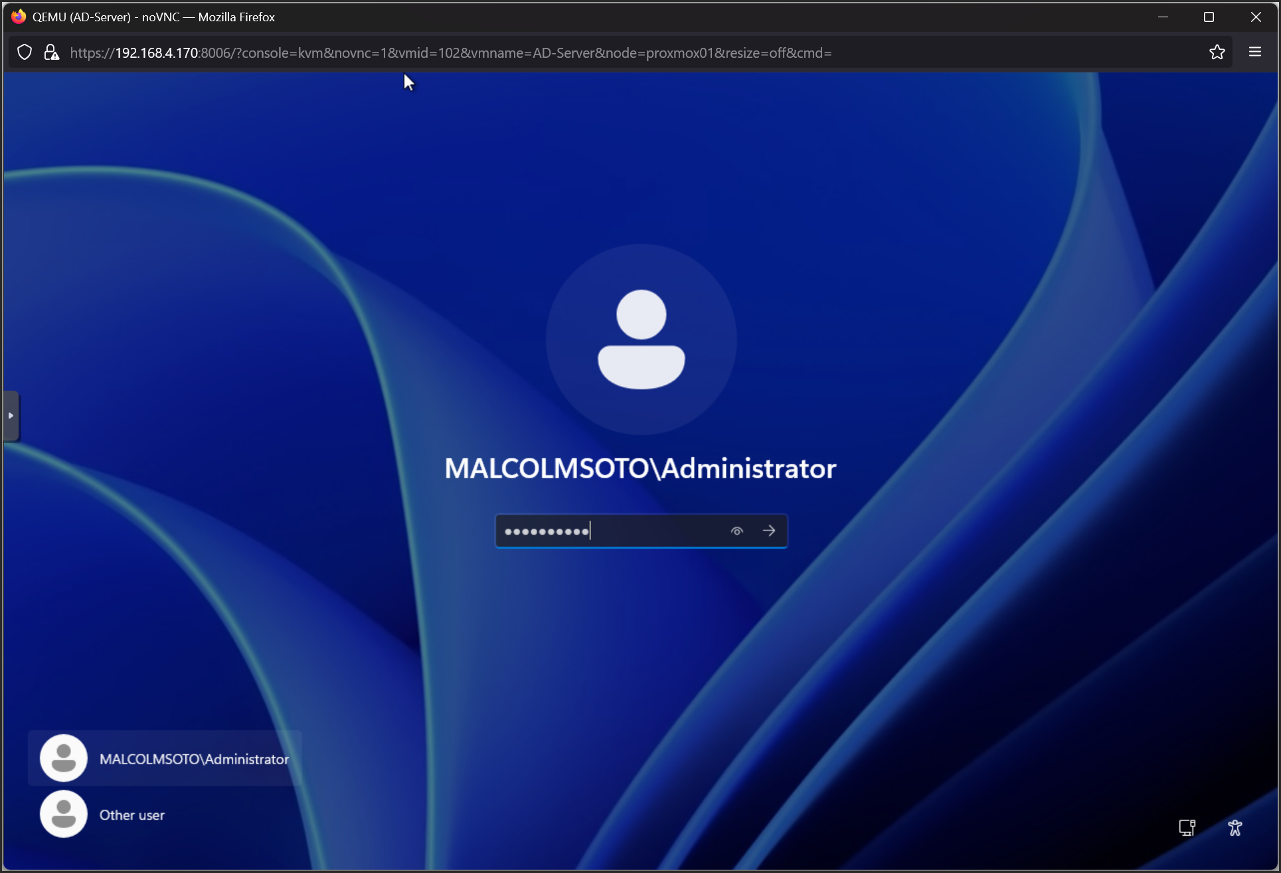Maximize the Firefox noVNC window
This screenshot has width=1281, height=873.
point(1209,17)
